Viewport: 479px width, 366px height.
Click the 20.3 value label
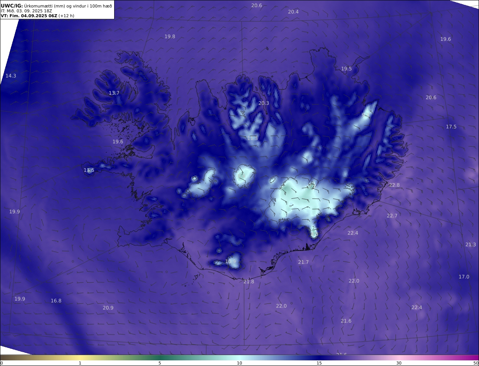click(264, 103)
